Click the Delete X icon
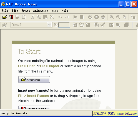138x117 pixels. pyautogui.click(x=52, y=17)
